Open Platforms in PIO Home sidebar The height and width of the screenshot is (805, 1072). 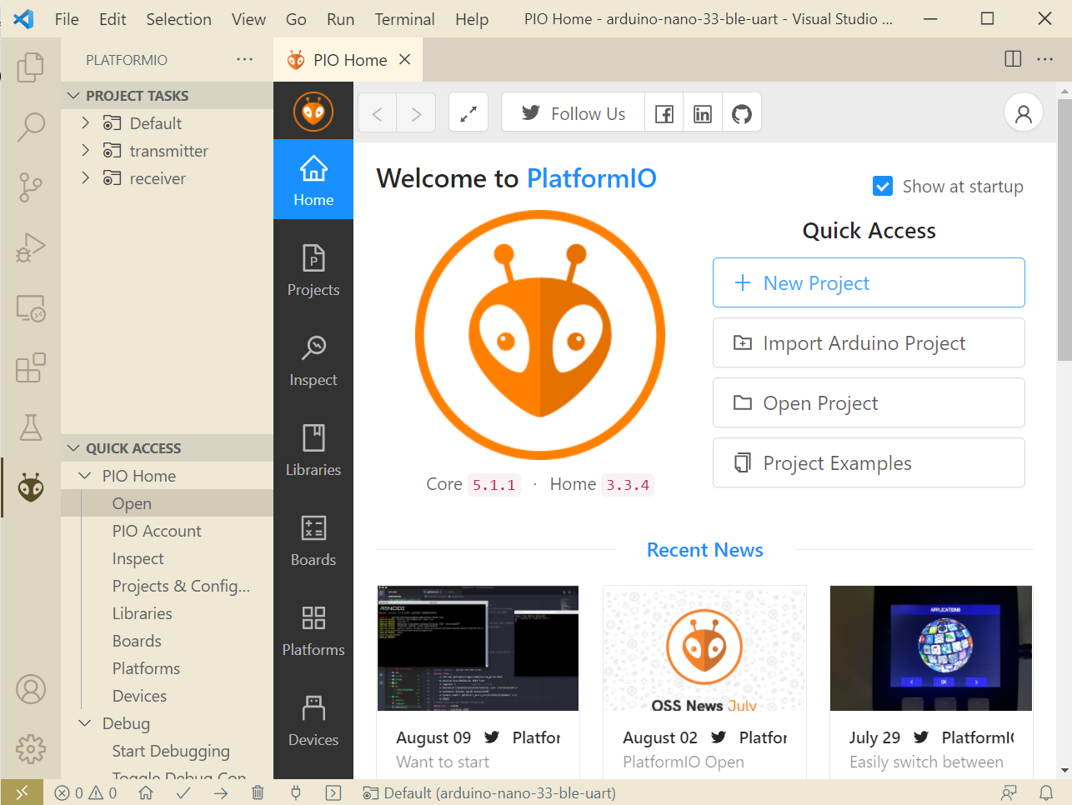coord(313,630)
